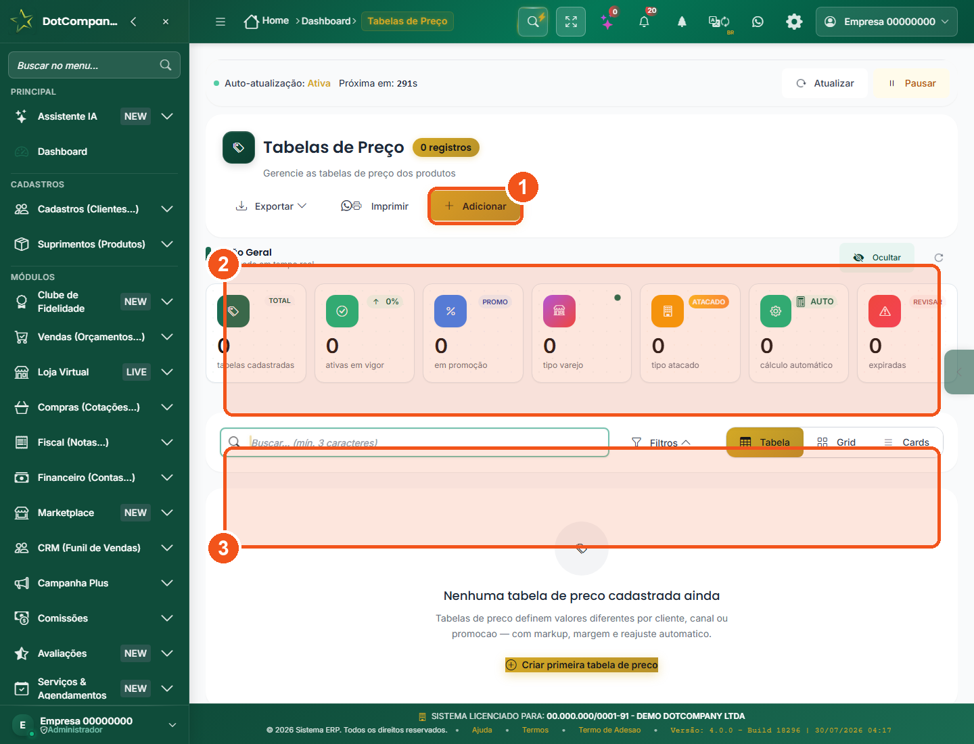Click the store icon on tipo varejo card
This screenshot has height=744, width=974.
[x=559, y=311]
